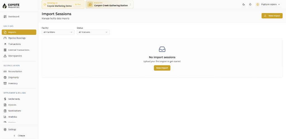Screen dimensions: 286x139
Task: Click the Manage facility data imports subtitle
Action: pyautogui.click(x=56, y=18)
